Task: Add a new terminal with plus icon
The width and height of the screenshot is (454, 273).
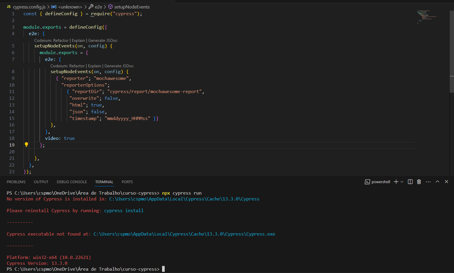Action: click(396, 182)
